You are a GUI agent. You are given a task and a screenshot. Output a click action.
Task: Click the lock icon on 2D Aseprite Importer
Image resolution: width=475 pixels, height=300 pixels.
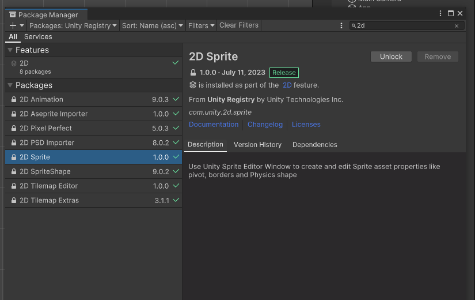[x=14, y=114]
